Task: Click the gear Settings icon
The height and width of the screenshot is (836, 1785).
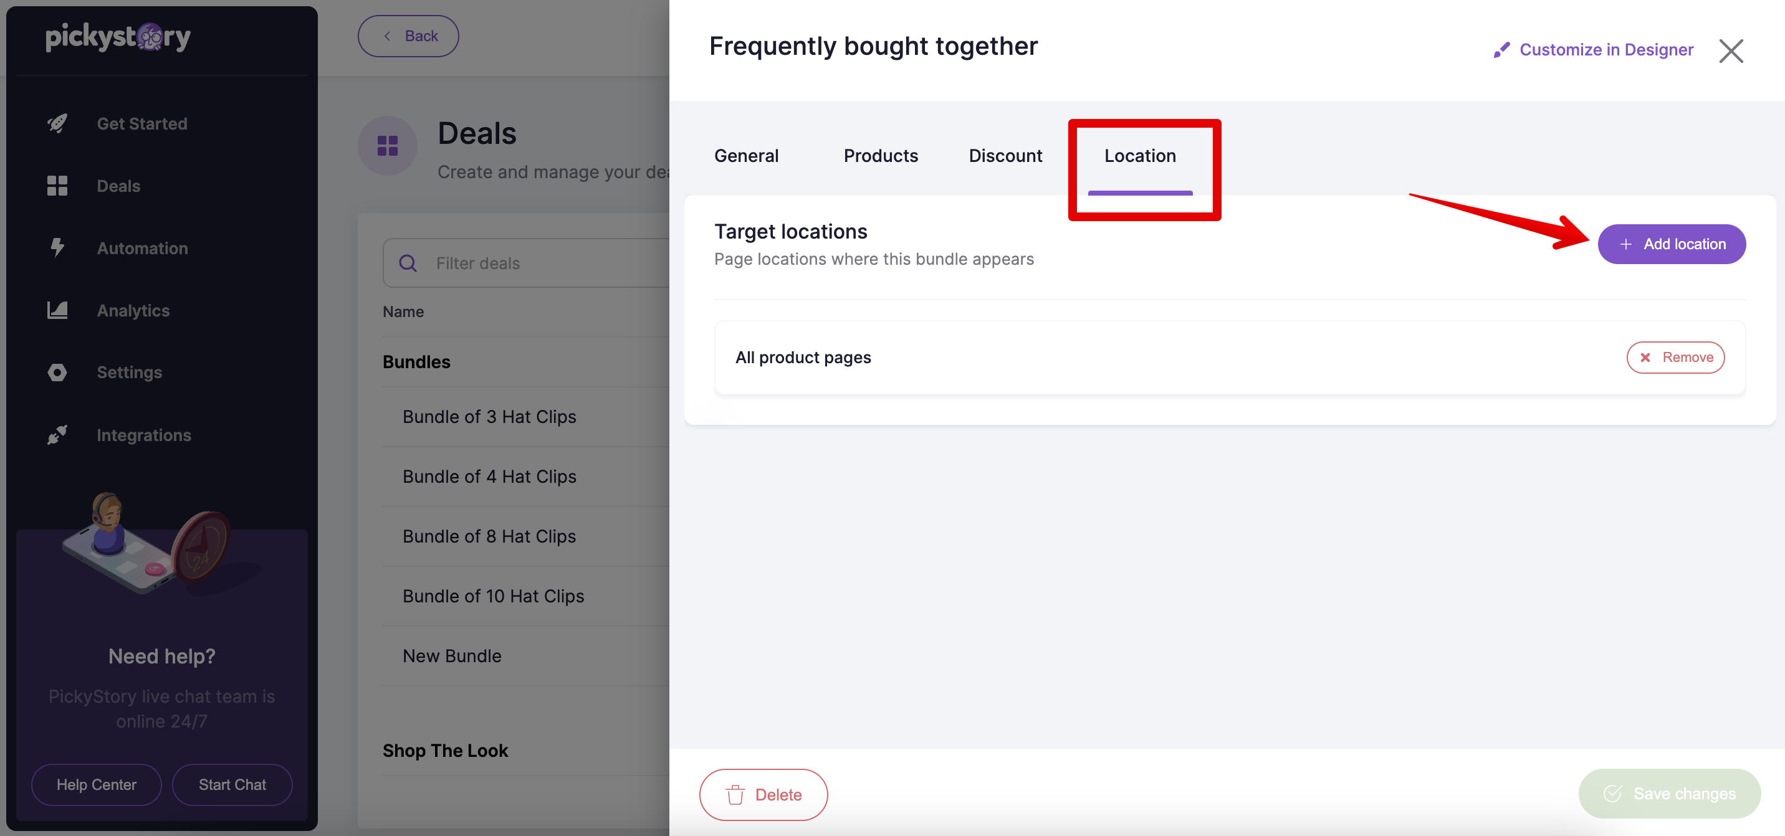Action: tap(58, 371)
